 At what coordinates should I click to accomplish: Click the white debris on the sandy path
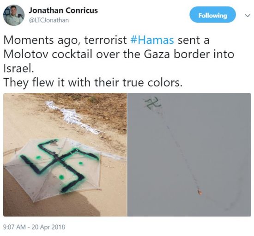[x=72, y=118]
